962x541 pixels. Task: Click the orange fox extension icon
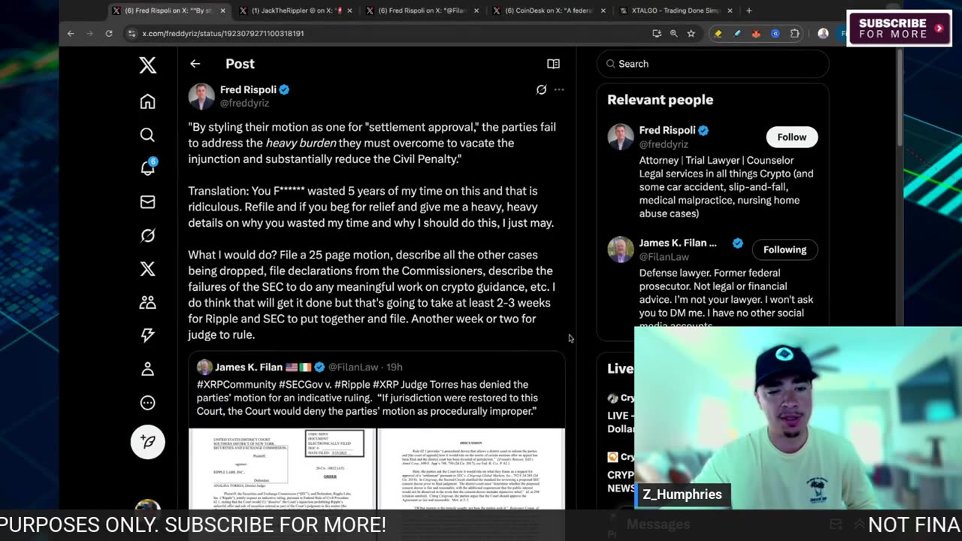pyautogui.click(x=756, y=33)
